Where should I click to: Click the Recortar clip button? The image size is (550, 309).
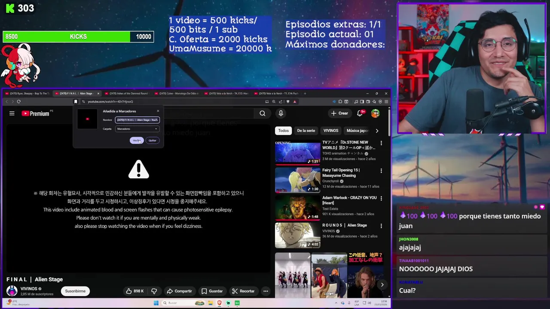[243, 291]
